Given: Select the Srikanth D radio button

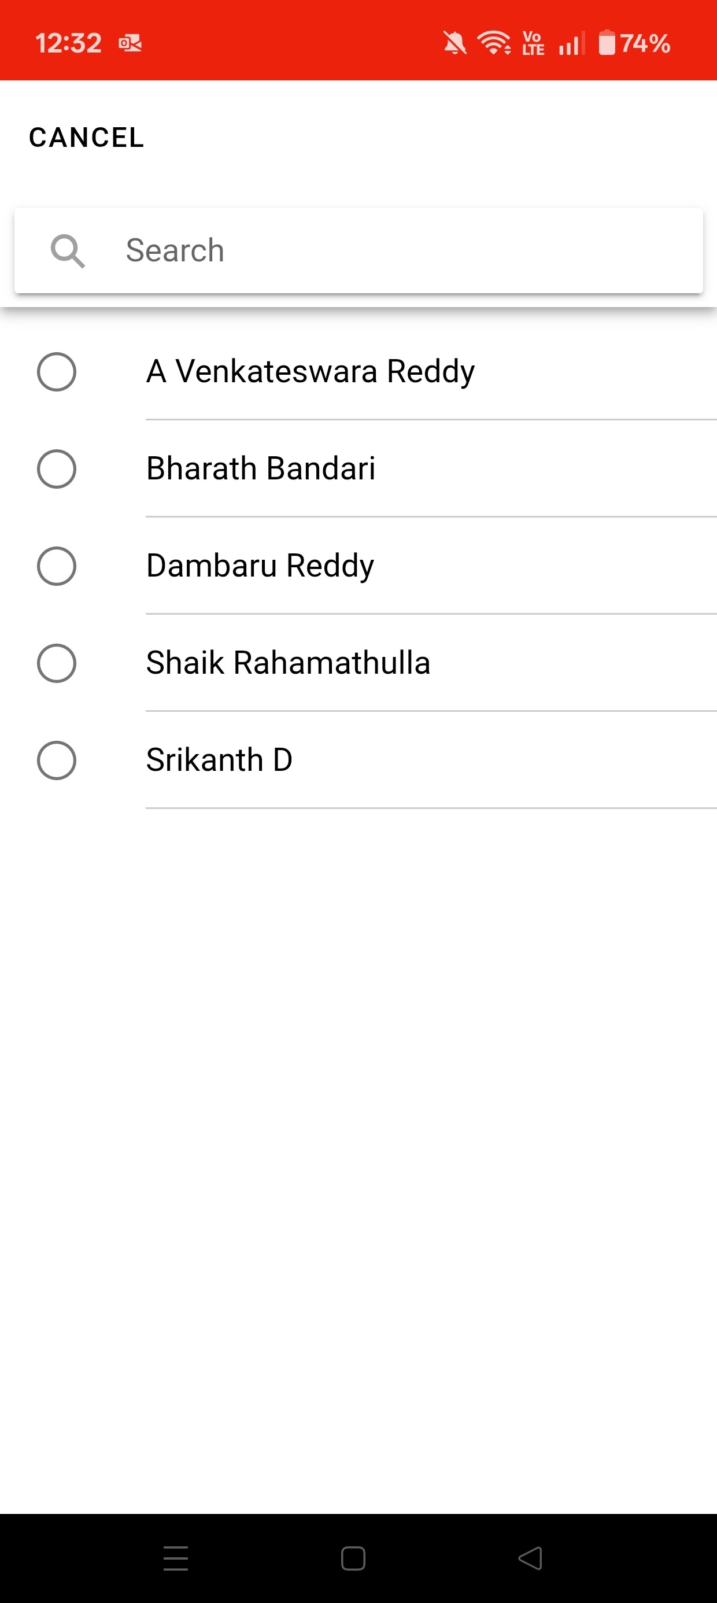Looking at the screenshot, I should (x=57, y=760).
